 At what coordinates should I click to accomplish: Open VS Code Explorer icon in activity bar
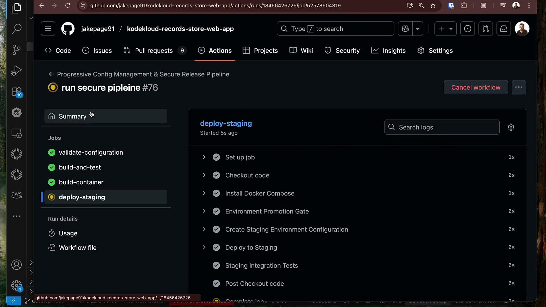coord(16,8)
